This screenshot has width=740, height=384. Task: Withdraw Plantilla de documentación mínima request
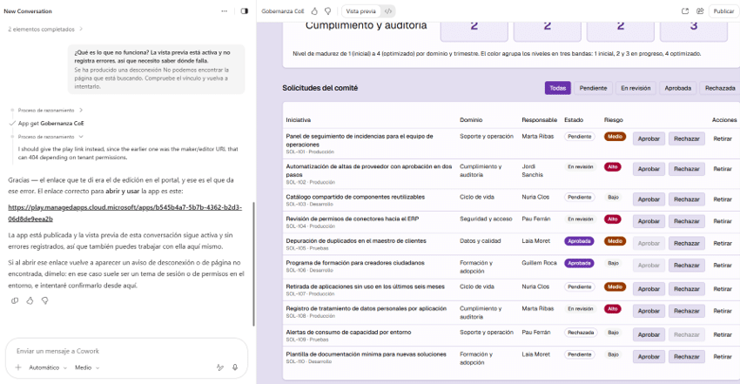tap(723, 357)
